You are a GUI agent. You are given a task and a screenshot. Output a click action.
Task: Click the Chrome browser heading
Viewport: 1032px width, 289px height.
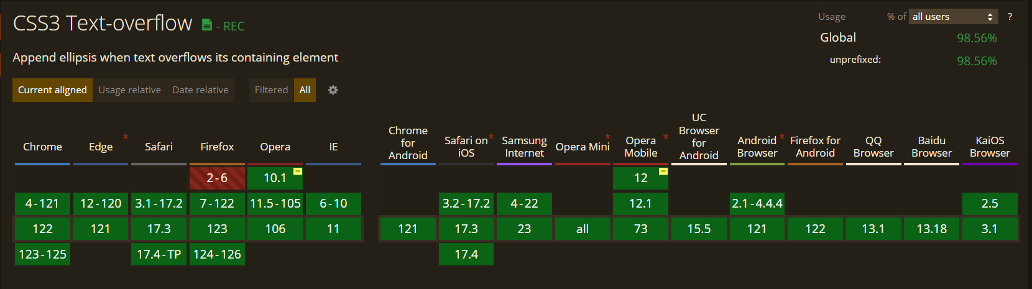point(42,147)
